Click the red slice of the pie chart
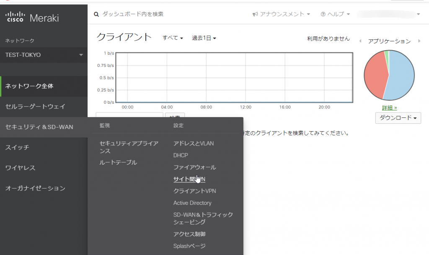 point(375,75)
